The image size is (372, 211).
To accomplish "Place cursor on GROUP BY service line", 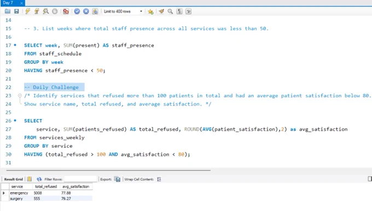I will pyautogui.click(x=48, y=146).
